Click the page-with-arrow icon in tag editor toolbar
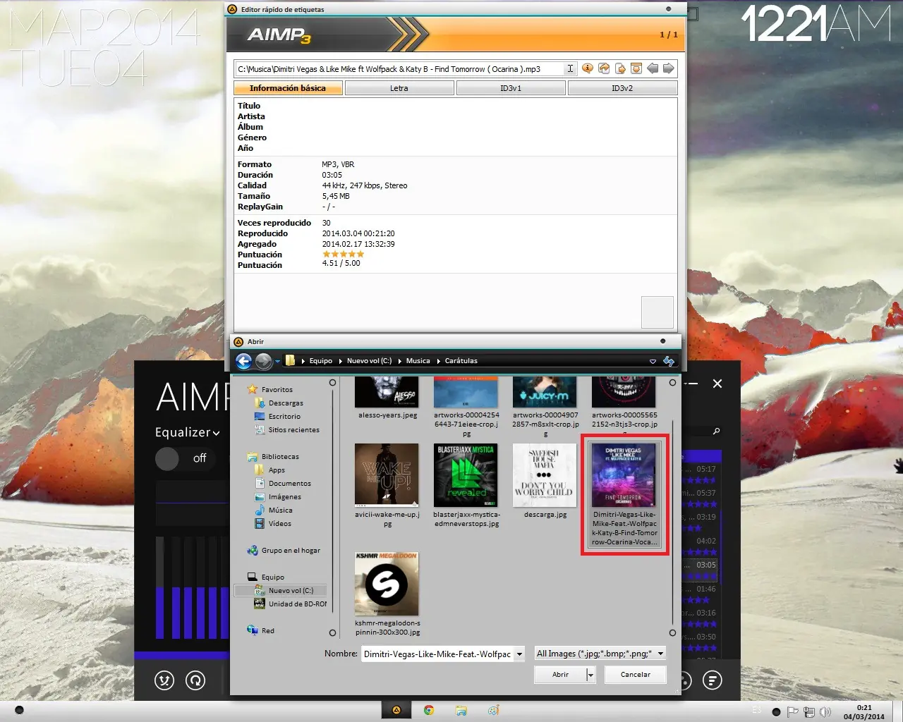The height and width of the screenshot is (722, 903). click(620, 68)
